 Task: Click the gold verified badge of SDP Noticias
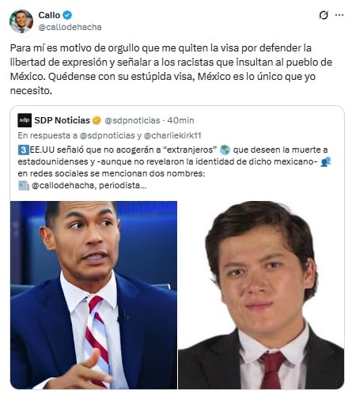(97, 120)
